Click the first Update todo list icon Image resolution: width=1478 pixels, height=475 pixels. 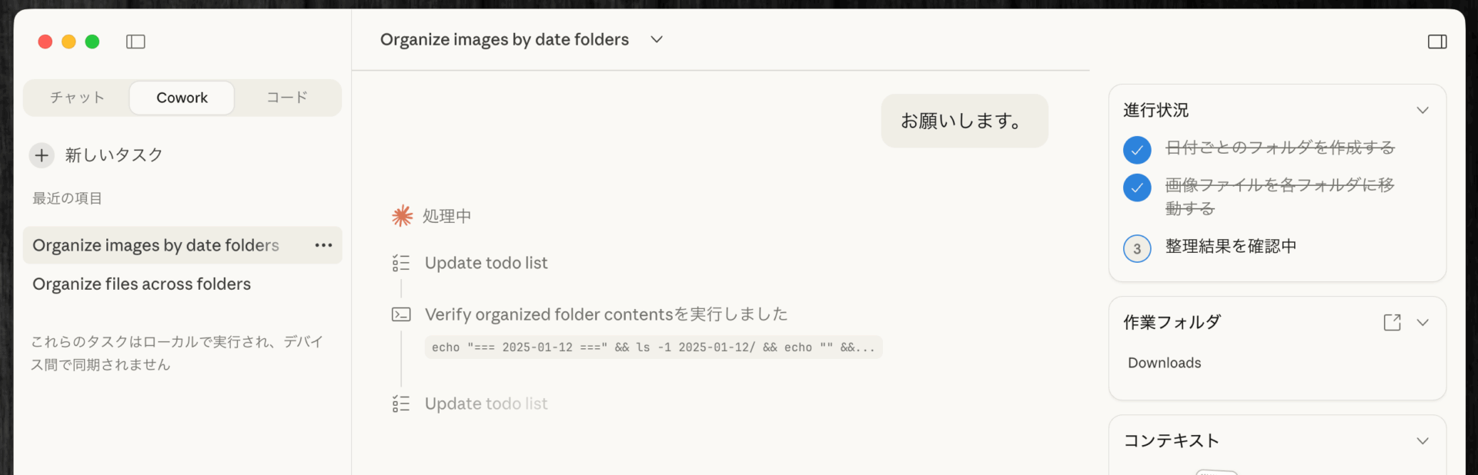401,263
